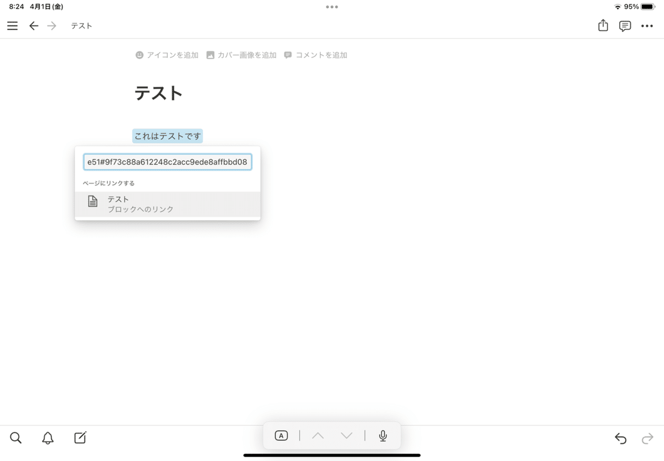Click the page icon beside the テスト link result
This screenshot has height=461, width=664.
(93, 202)
